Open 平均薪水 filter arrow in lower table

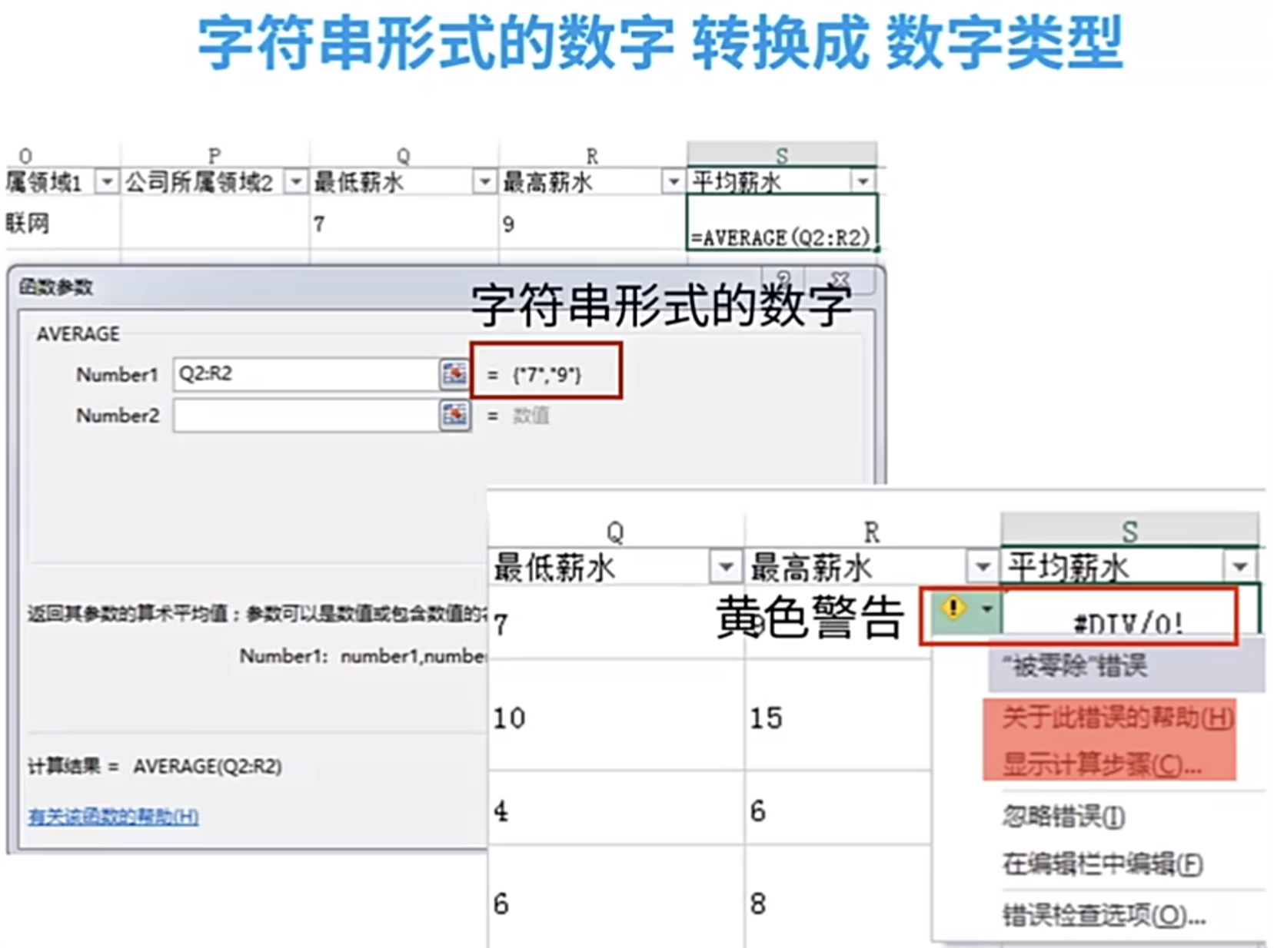pos(1240,568)
